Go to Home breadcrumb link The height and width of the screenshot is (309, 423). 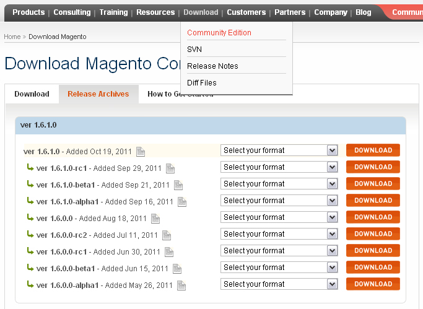(12, 37)
